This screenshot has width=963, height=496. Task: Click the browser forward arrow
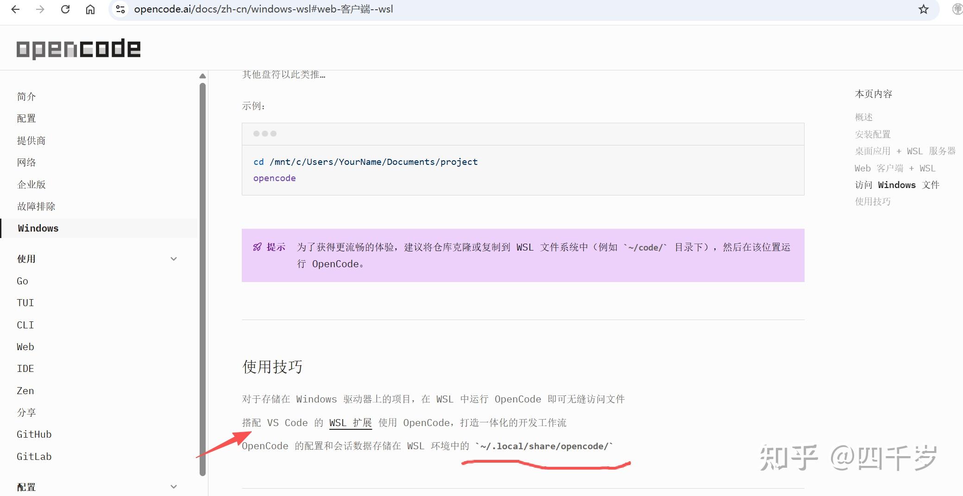tap(40, 9)
